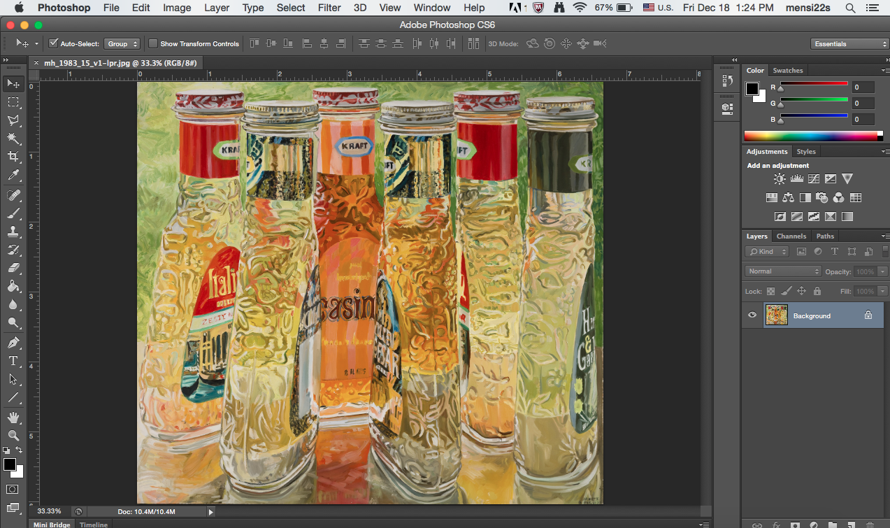Select the Lasso tool
The image size is (890, 528).
[13, 120]
